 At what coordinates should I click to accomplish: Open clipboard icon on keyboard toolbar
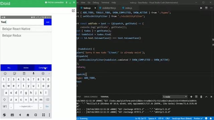(x=24, y=73)
